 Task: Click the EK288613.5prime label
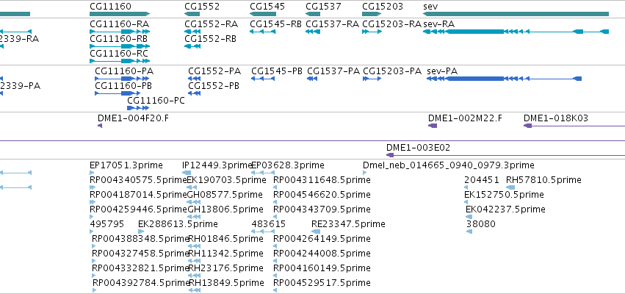(x=178, y=224)
